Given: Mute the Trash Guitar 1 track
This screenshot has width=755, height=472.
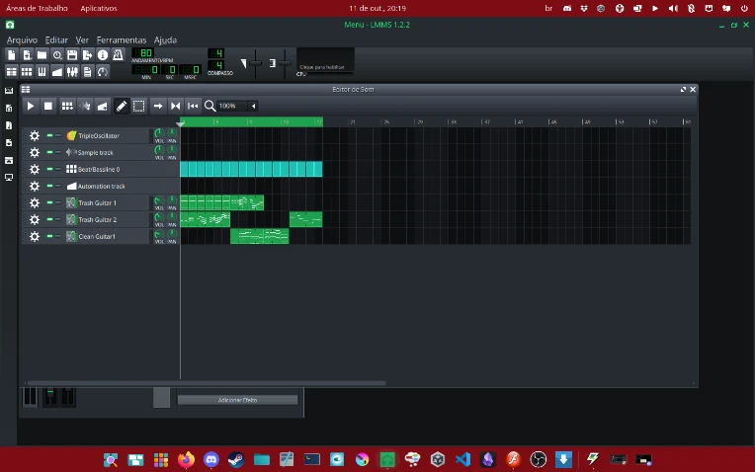Looking at the screenshot, I should point(49,203).
